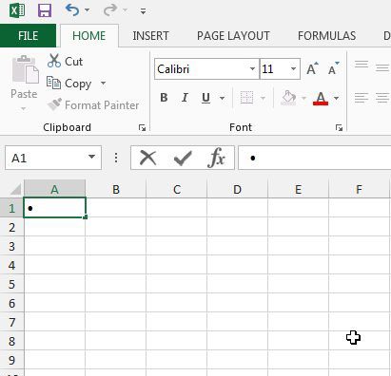
Task: Click the Cut scissors icon
Action: 54,61
